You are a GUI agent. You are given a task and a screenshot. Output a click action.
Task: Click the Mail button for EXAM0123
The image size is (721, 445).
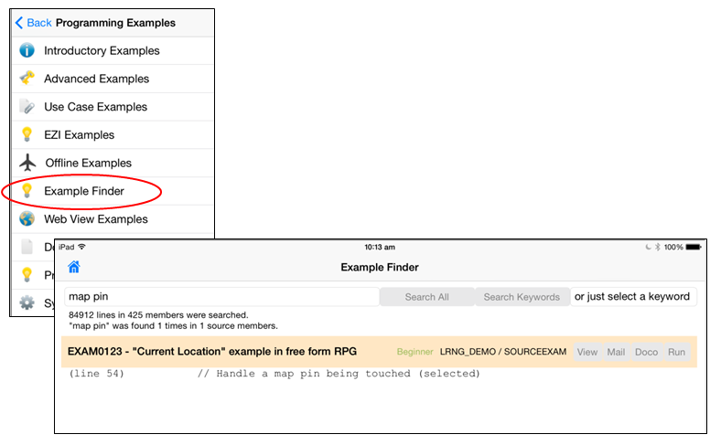point(616,352)
